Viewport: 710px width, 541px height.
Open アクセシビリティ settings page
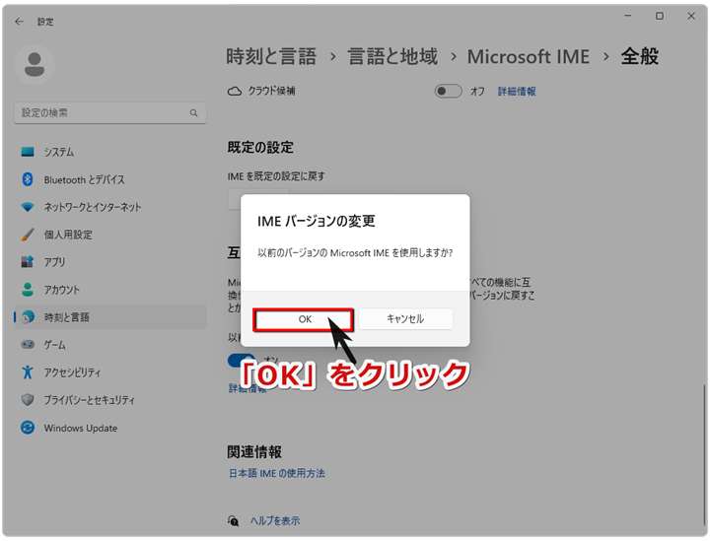pyautogui.click(x=110, y=372)
